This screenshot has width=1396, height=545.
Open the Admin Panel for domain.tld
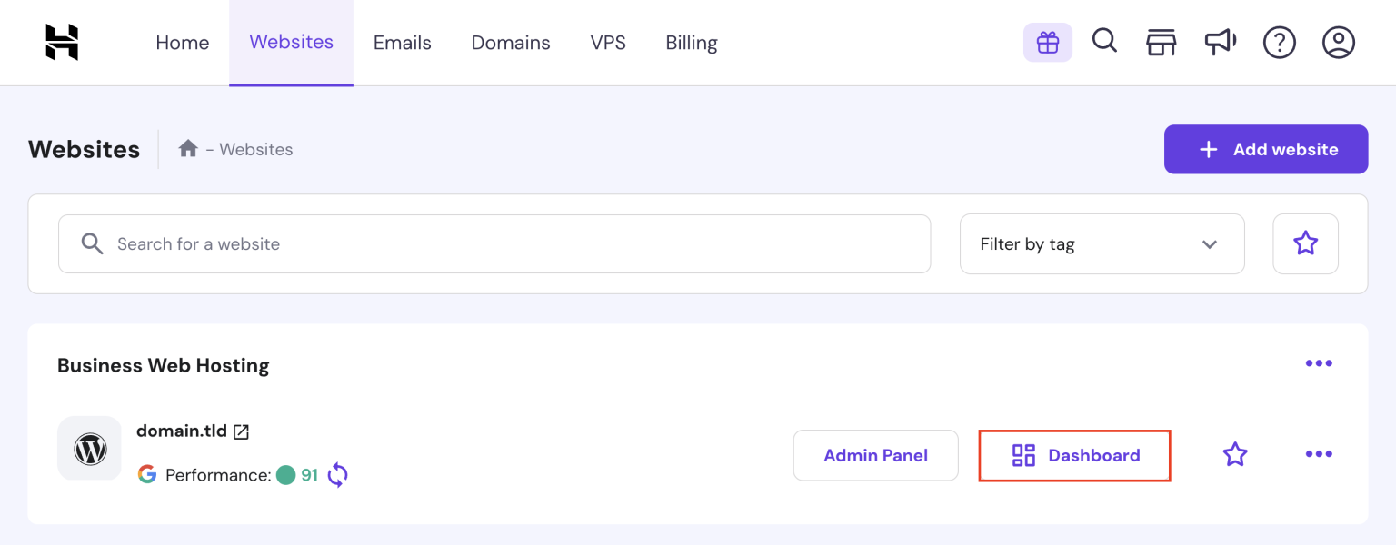[x=875, y=455]
